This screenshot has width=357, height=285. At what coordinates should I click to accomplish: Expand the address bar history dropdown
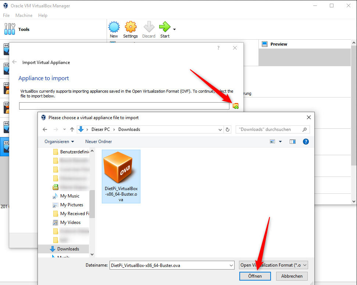[x=220, y=129]
